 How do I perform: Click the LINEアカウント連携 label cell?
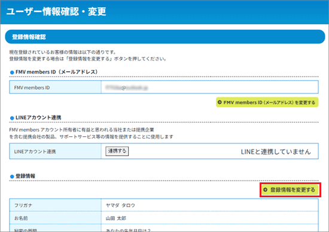click(x=55, y=151)
